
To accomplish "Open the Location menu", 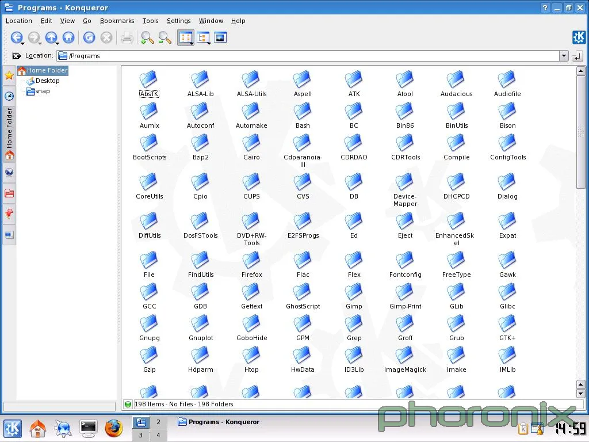I will pyautogui.click(x=19, y=21).
